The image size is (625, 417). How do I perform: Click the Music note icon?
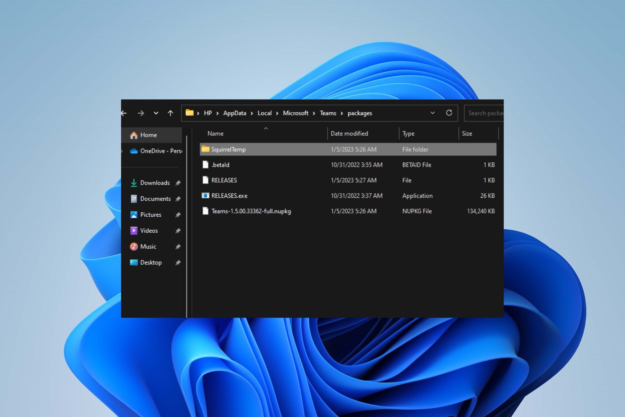tap(134, 247)
